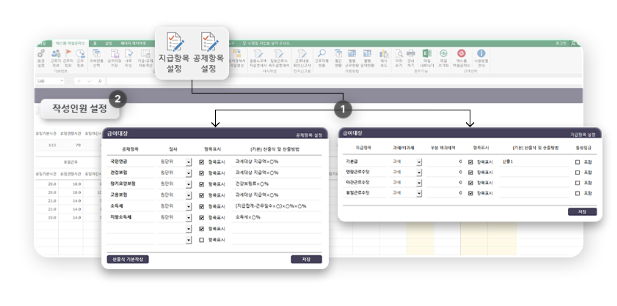
Task: Open 월간 현황 calendar icon
Action: pos(338,54)
